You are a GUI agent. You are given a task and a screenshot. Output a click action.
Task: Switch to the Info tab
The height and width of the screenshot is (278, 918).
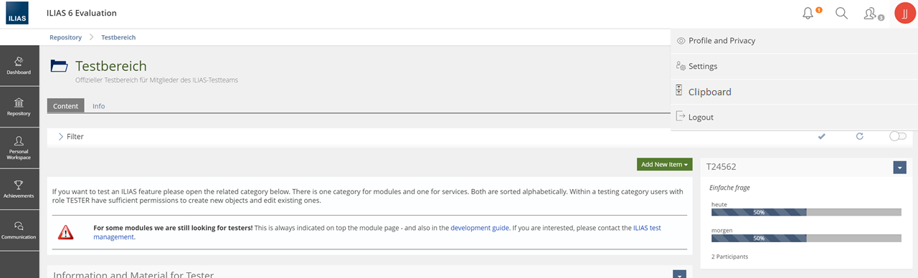point(98,106)
